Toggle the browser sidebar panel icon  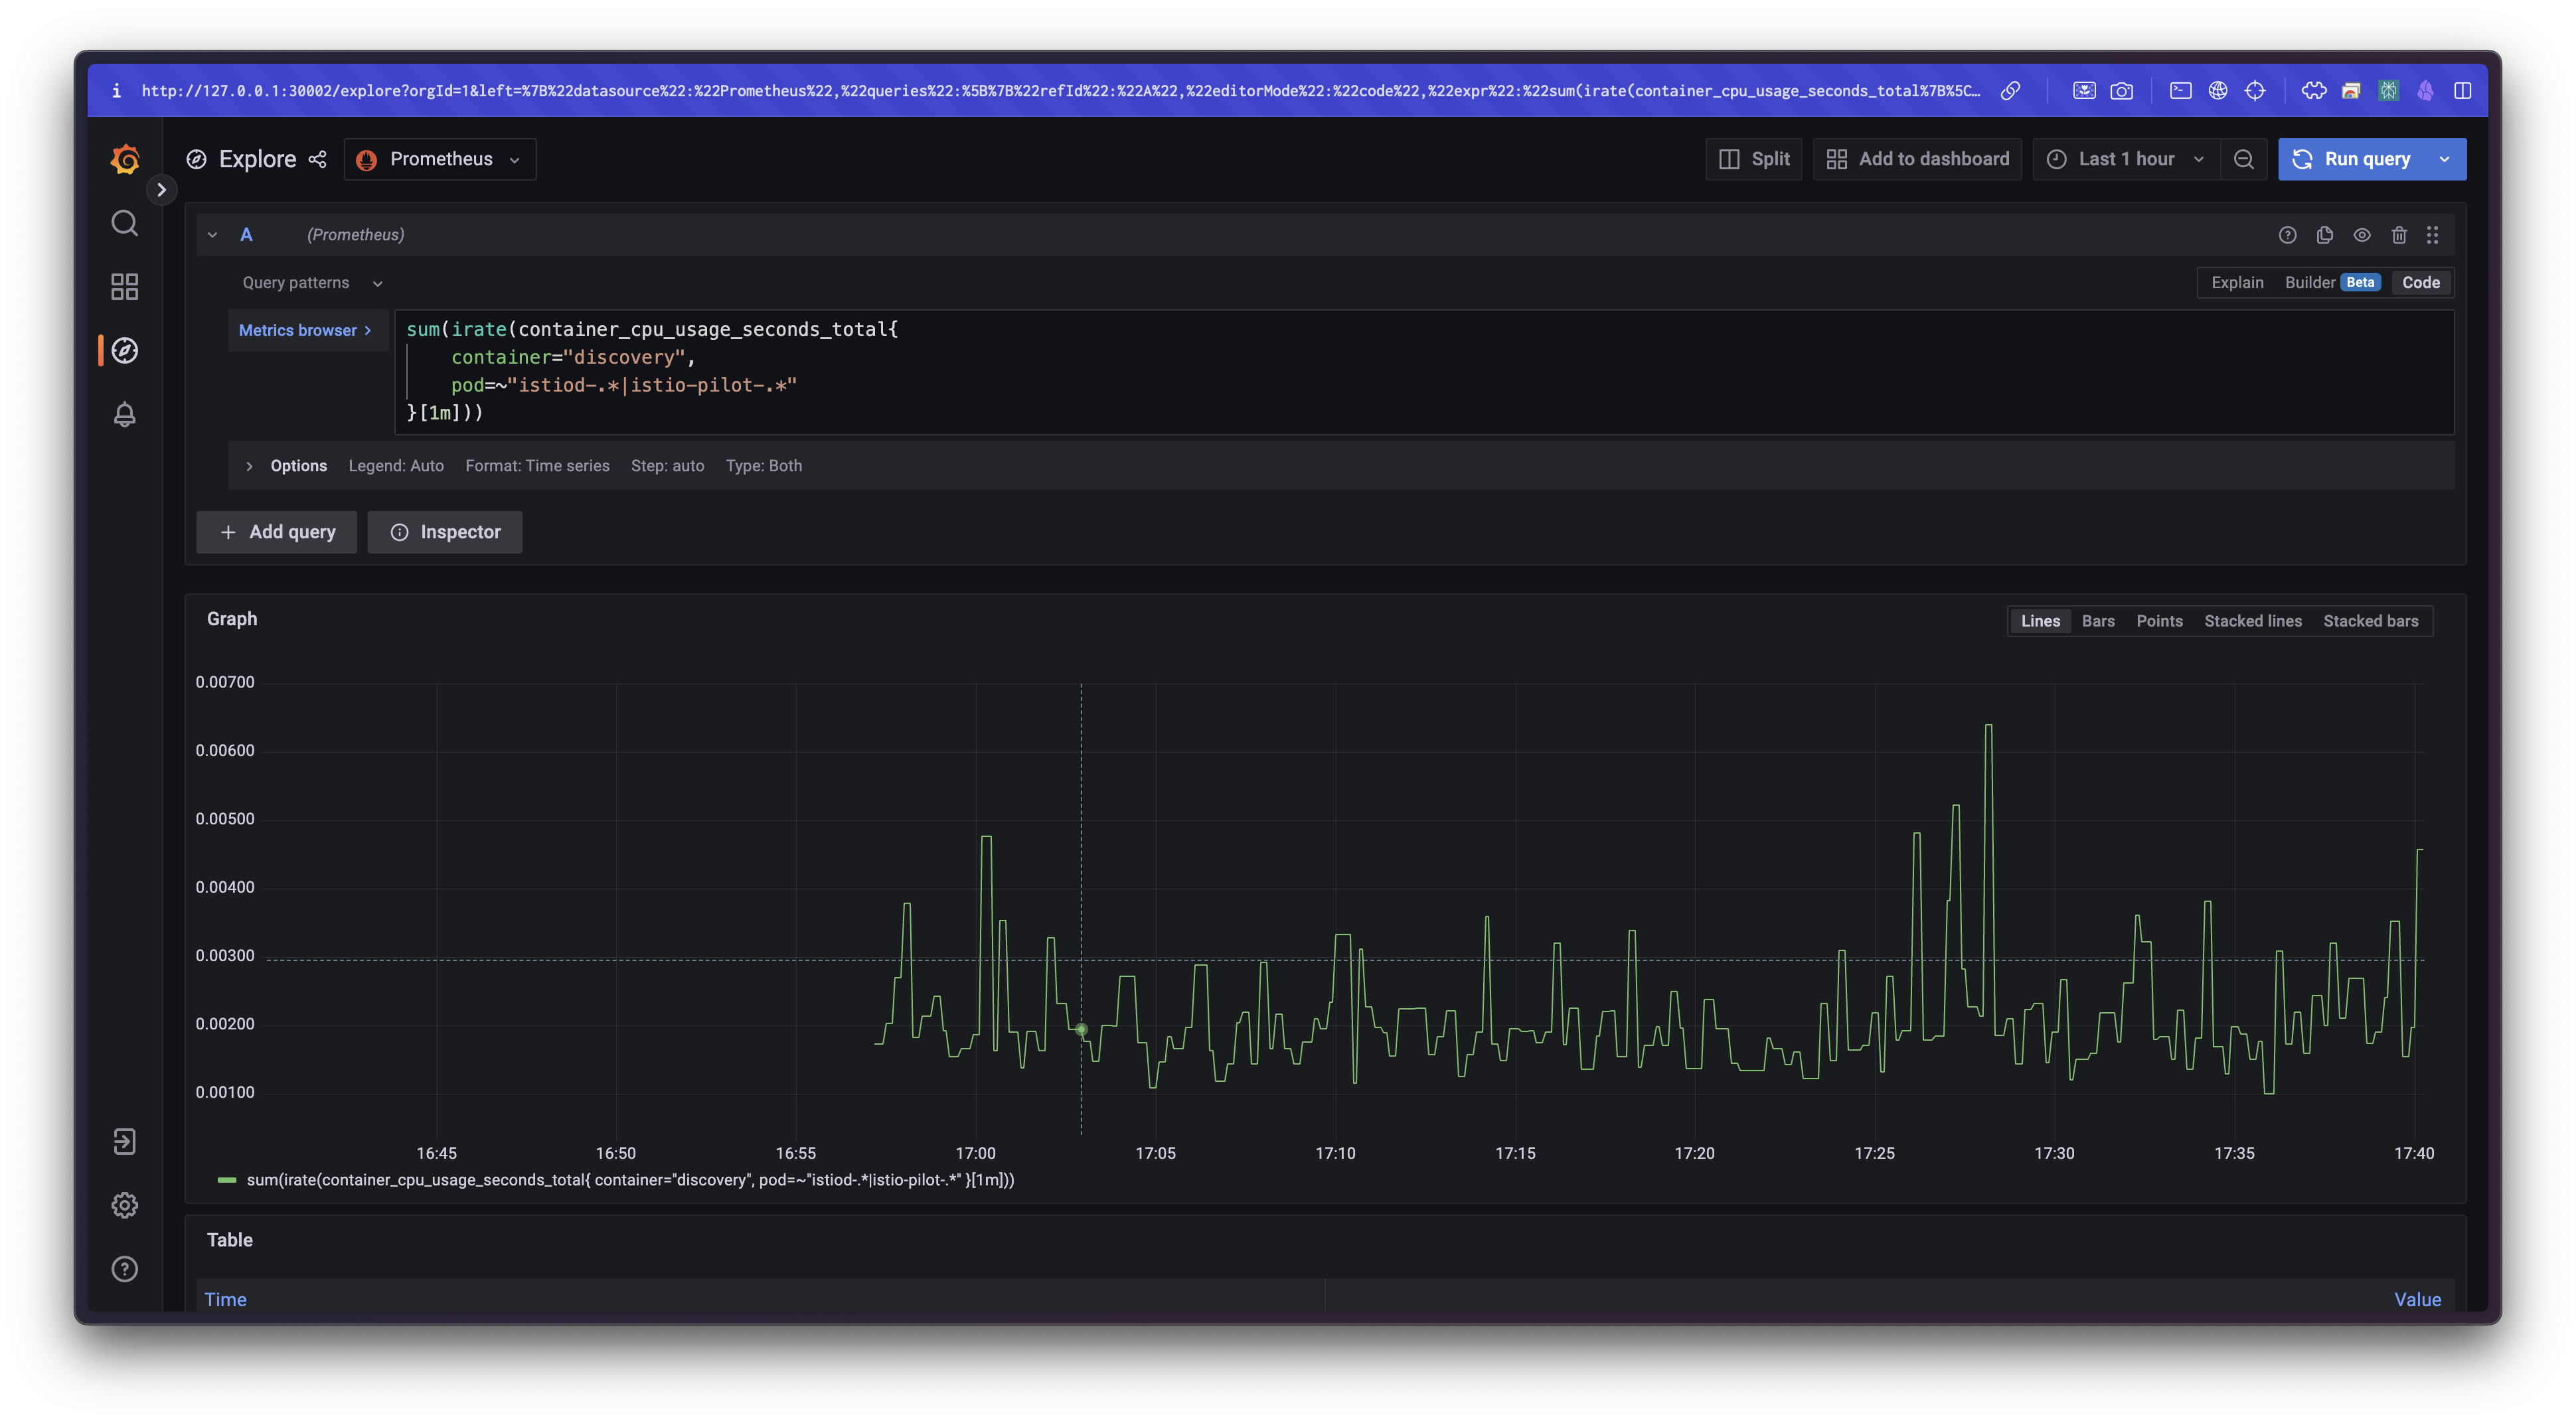(2462, 91)
